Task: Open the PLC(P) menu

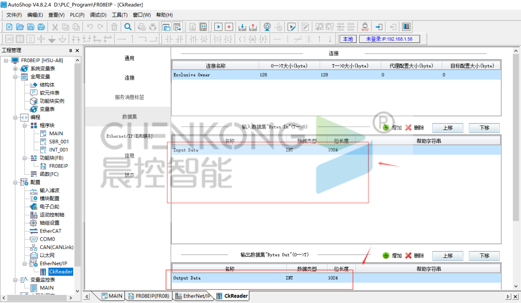Action: point(77,15)
